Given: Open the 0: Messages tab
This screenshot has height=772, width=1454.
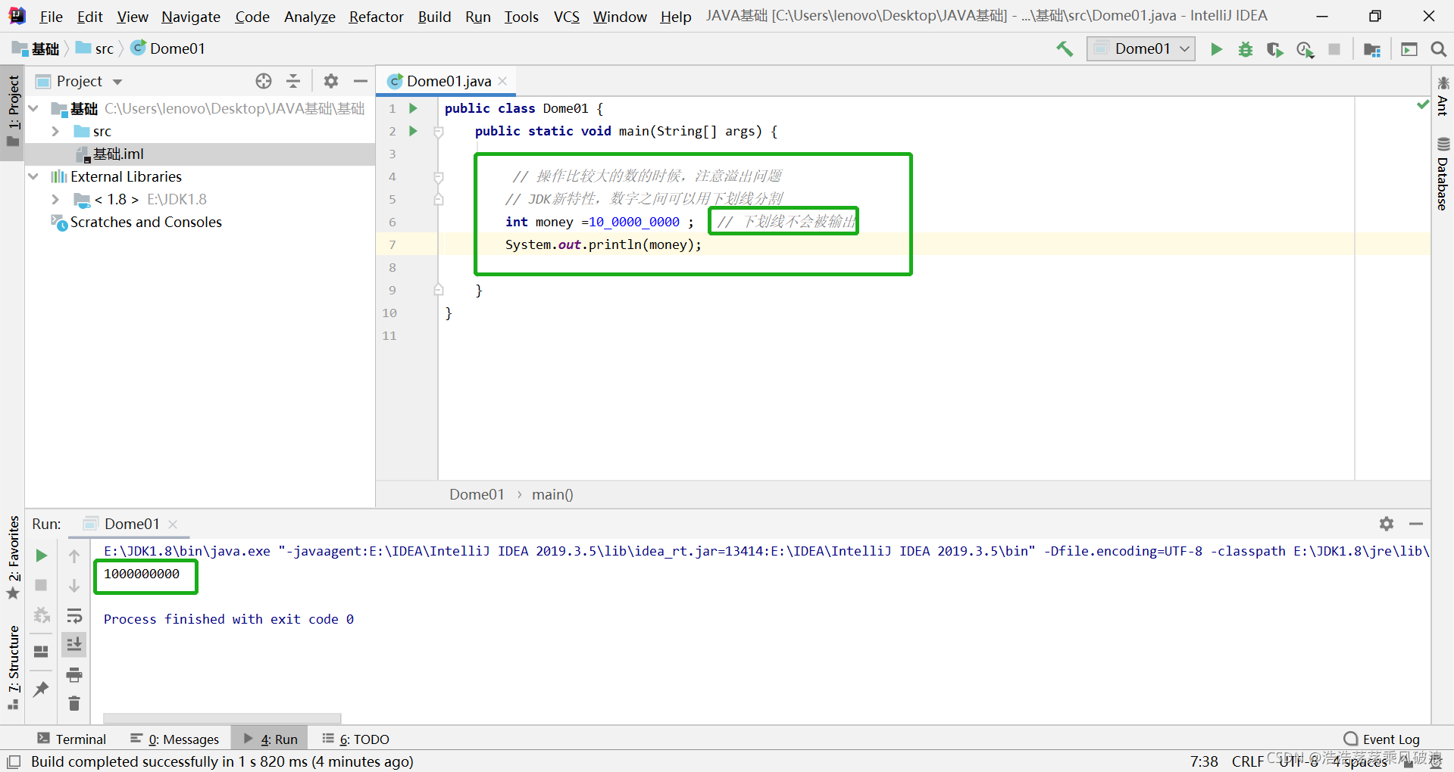Looking at the screenshot, I should tap(174, 739).
